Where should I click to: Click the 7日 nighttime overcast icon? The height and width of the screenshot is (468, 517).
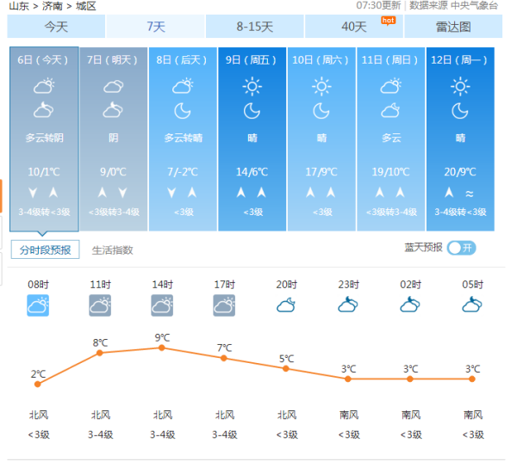coord(113,110)
